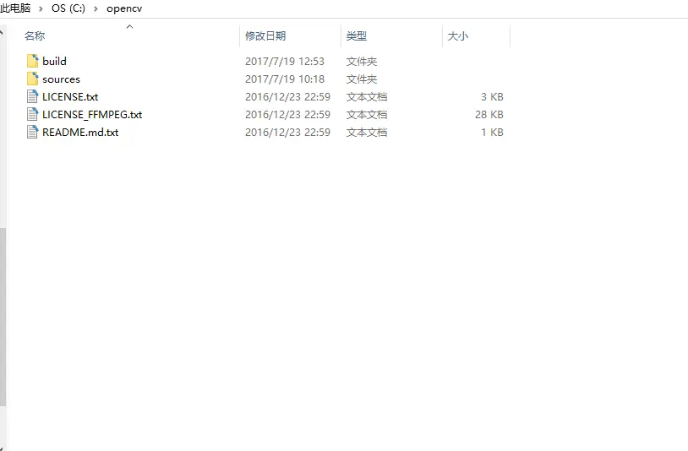Screen dimensions: 688x451
Task: Click the LICENSE.txt file icon
Action: (32, 96)
